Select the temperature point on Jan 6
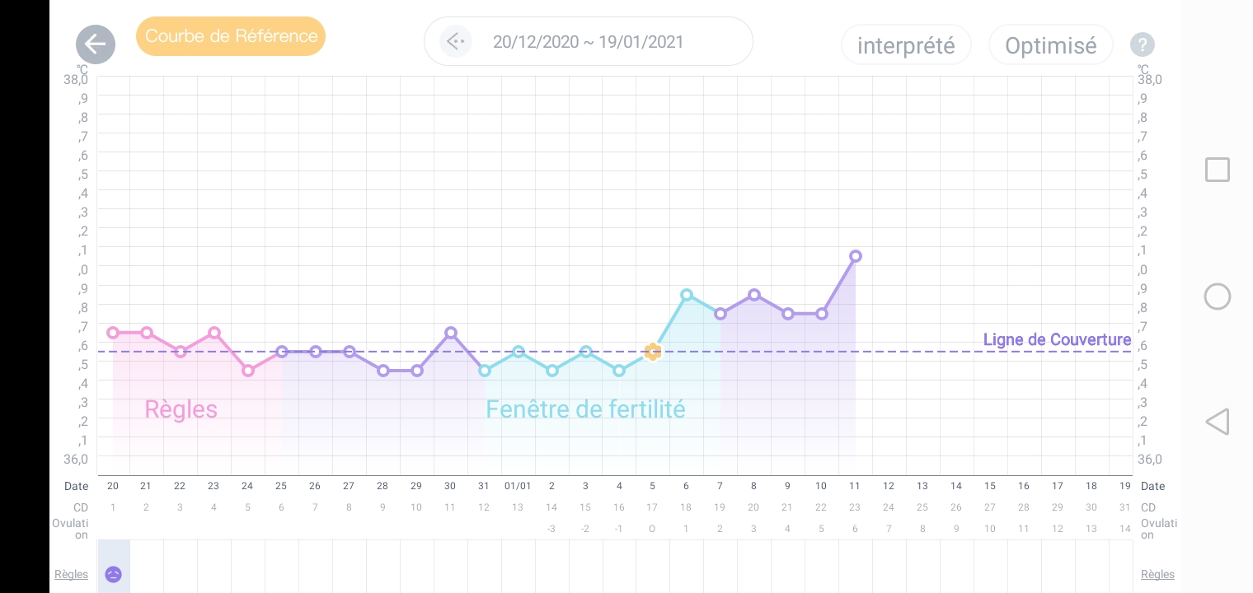1253x593 pixels. 687,295
